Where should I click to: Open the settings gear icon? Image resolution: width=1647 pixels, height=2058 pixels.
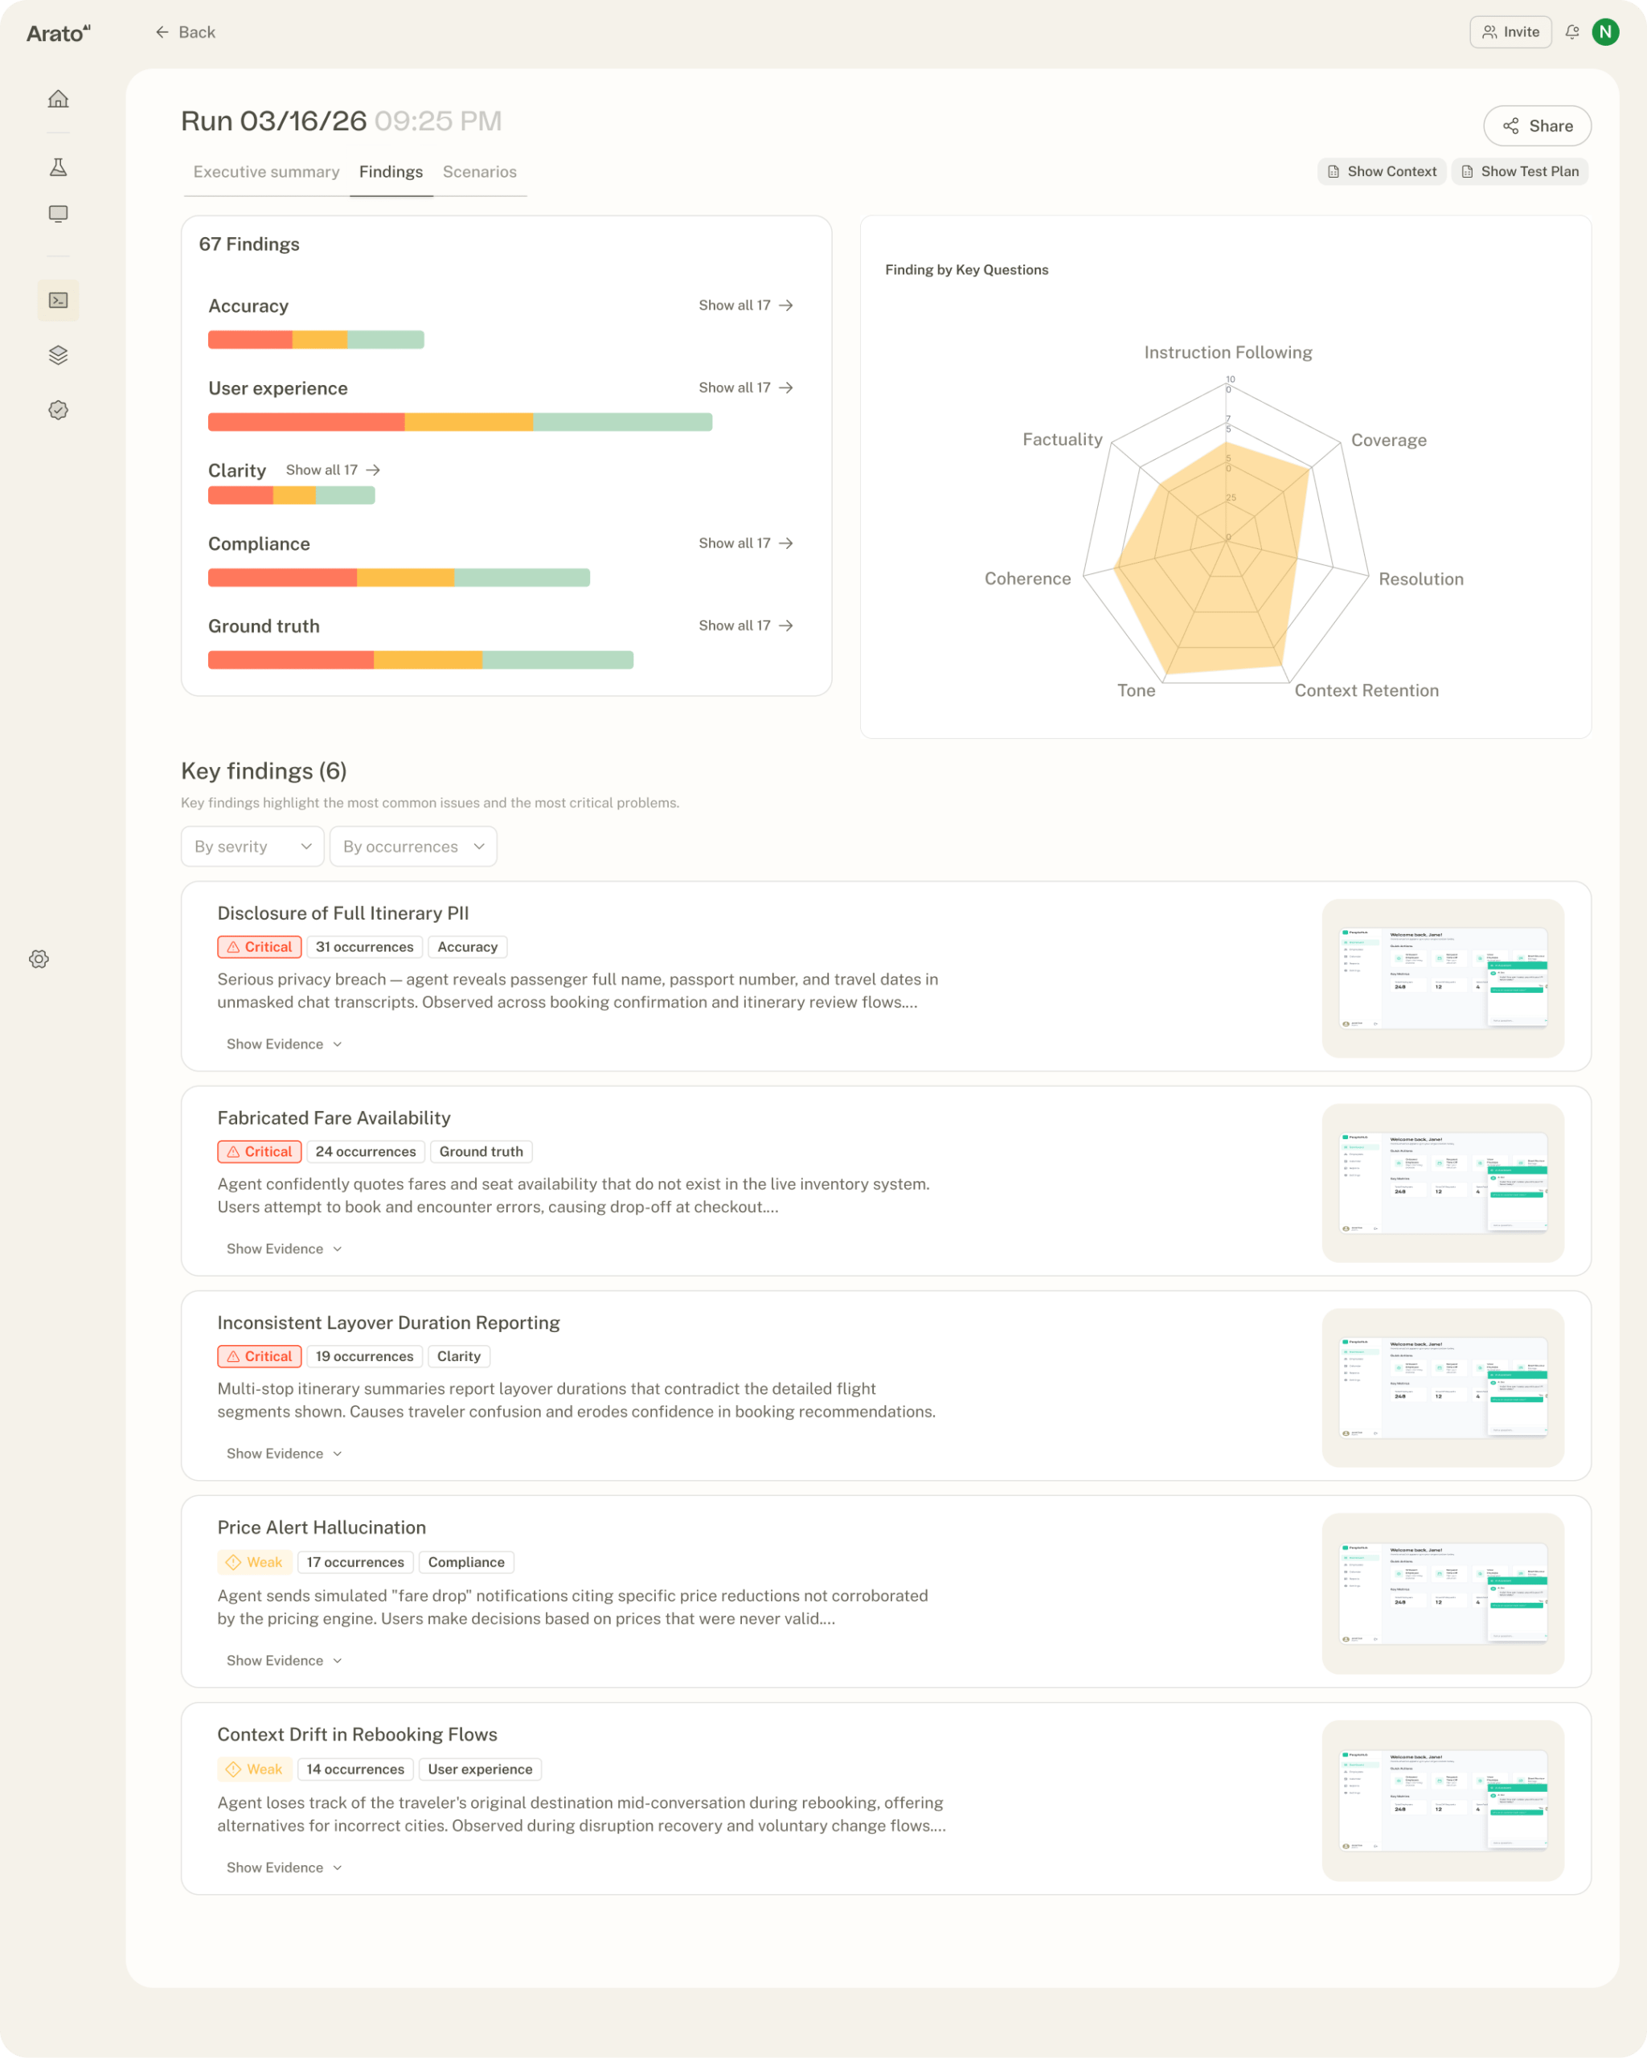39,959
